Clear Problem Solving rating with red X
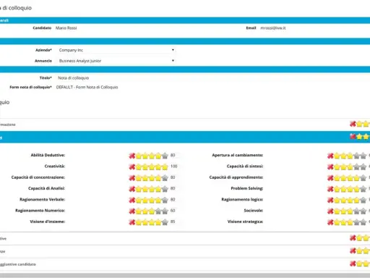 pos(330,189)
